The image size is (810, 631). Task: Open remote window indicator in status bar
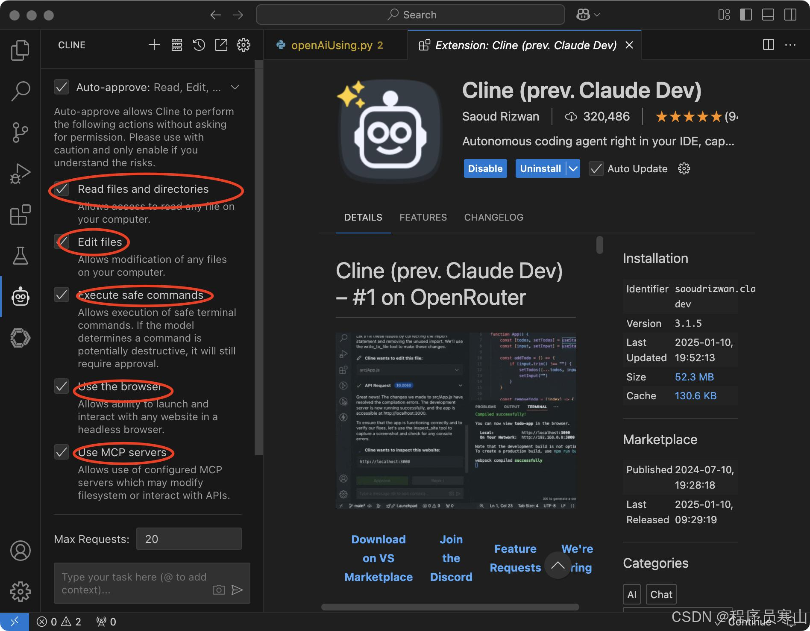pos(15,622)
